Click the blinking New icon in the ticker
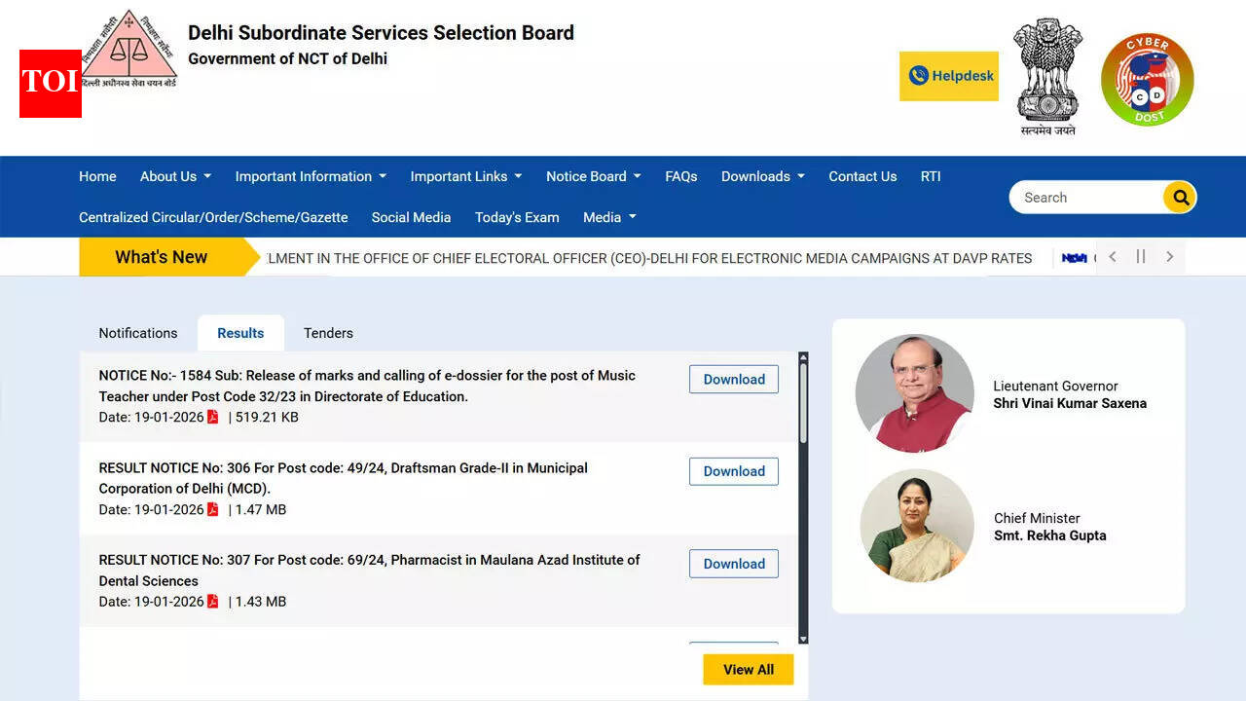This screenshot has width=1246, height=701. [x=1075, y=258]
